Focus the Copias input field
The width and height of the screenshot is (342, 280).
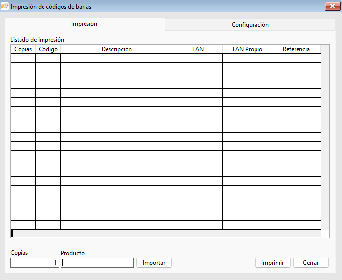point(34,263)
